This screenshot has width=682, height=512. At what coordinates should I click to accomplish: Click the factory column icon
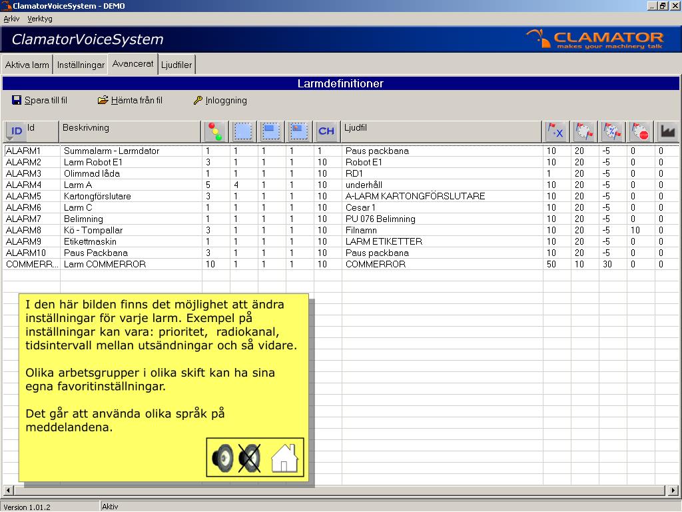point(667,131)
